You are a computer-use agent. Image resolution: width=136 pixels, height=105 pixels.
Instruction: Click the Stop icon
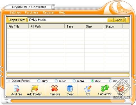coord(121,88)
